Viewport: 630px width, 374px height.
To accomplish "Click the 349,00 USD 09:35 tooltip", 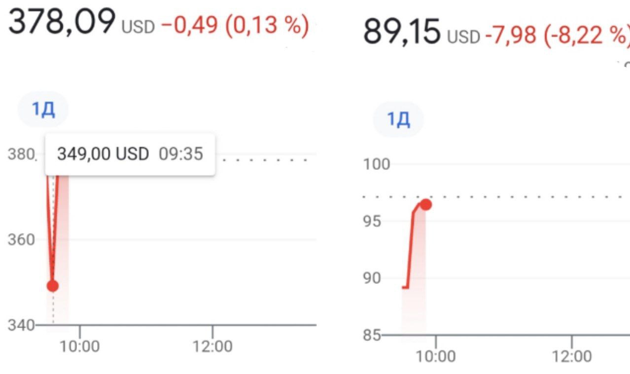I will pyautogui.click(x=130, y=154).
